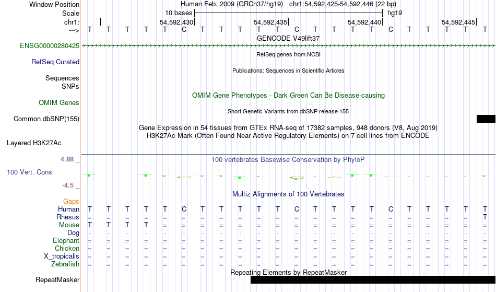Click Publications: Sequences in Scientific Articles title

click(x=288, y=71)
